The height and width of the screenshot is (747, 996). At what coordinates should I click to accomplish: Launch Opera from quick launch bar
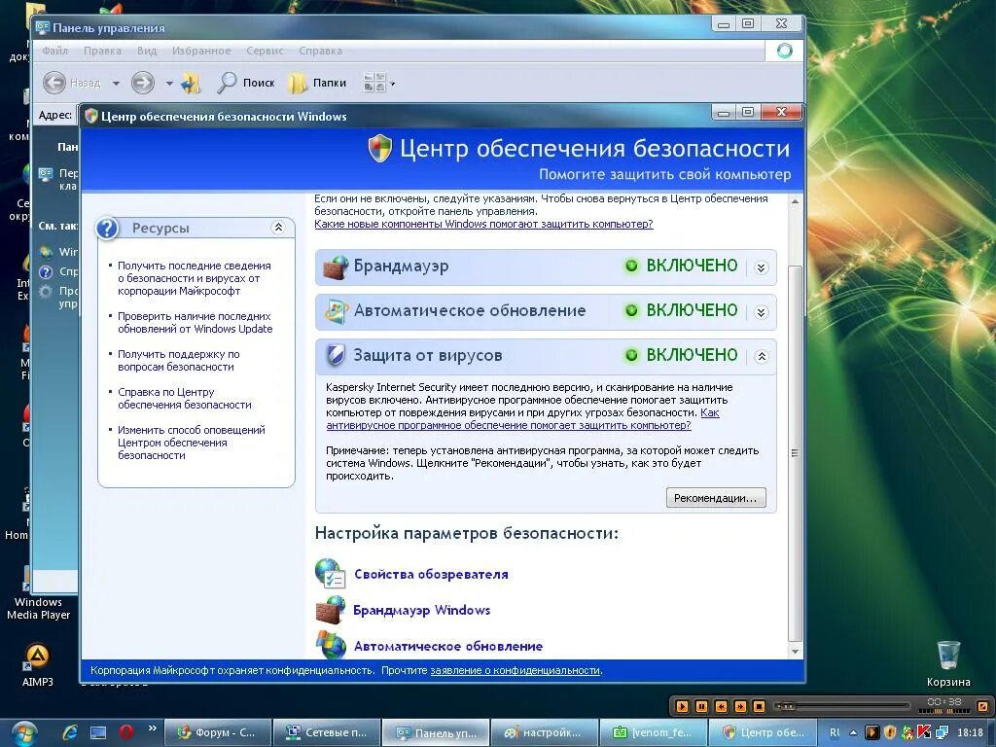pyautogui.click(x=125, y=732)
